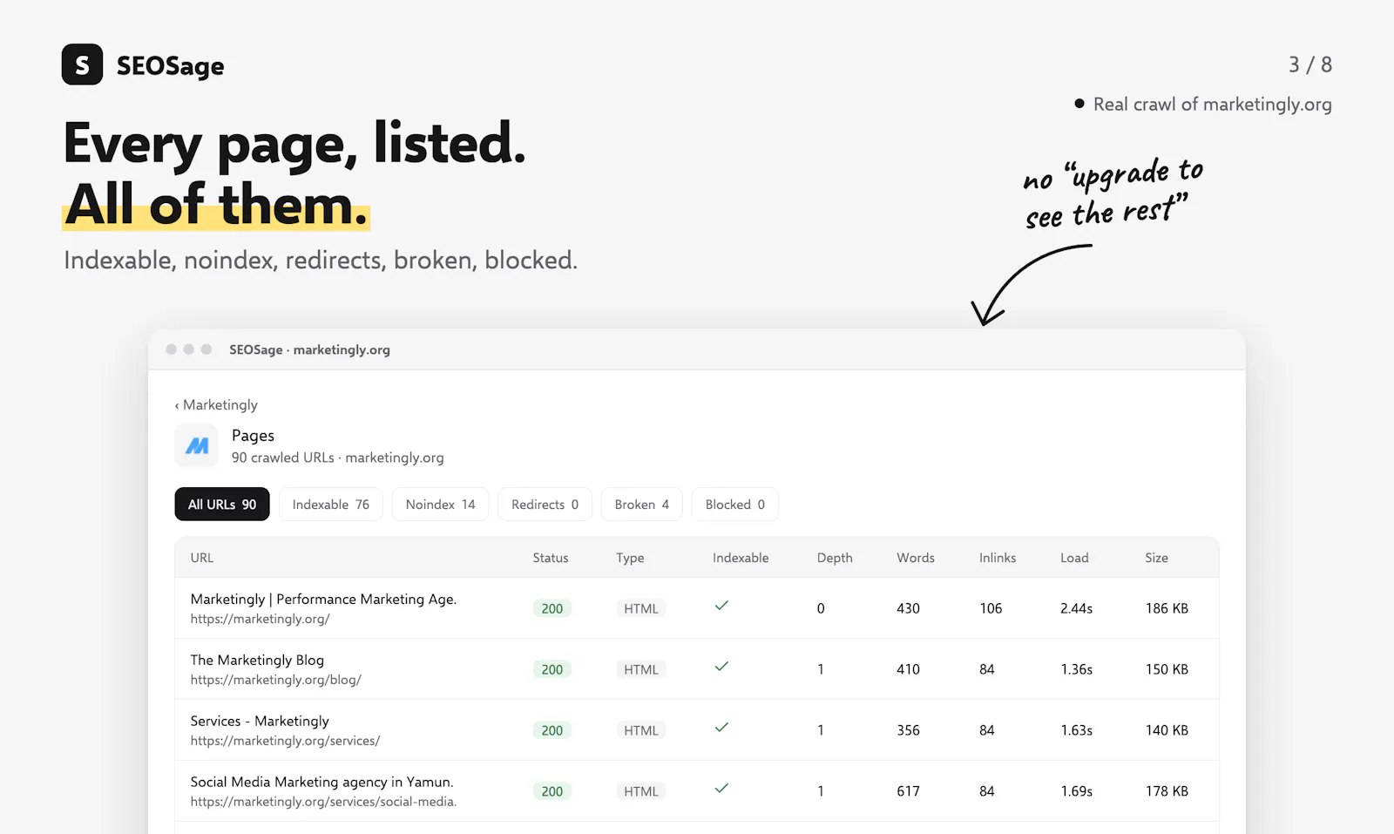This screenshot has height=834, width=1394.
Task: Switch to the Indexable 76 tab
Action: pyautogui.click(x=331, y=505)
